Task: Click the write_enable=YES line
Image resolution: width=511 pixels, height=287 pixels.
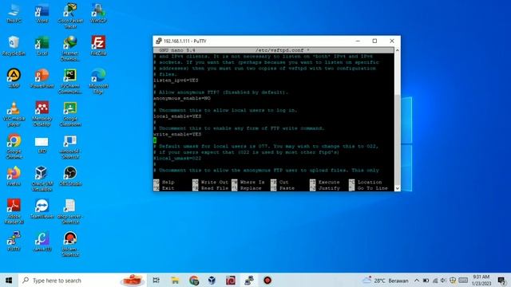Action: pos(177,134)
